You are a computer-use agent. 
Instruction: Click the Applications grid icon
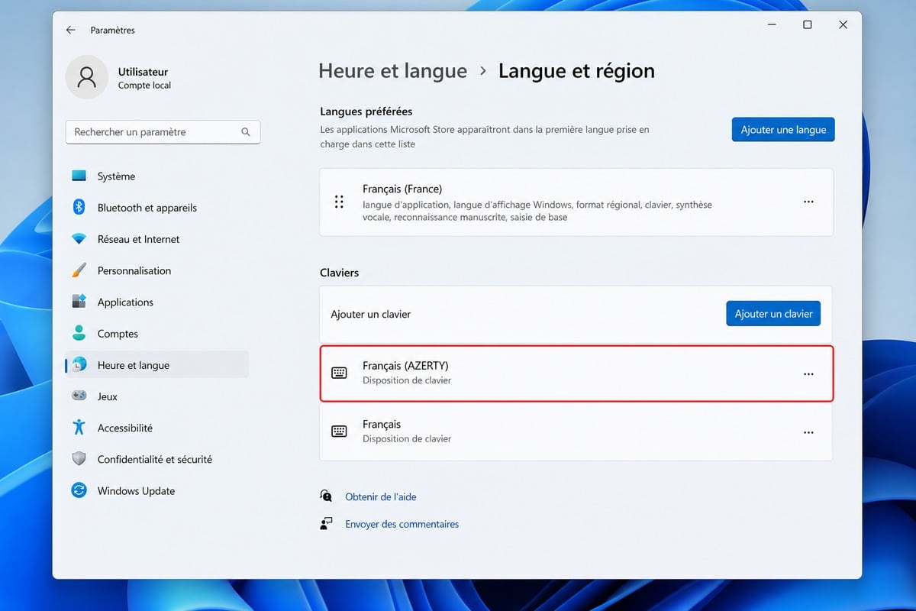(79, 302)
